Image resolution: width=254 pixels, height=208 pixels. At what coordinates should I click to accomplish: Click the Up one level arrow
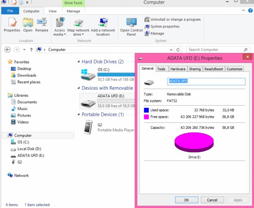tap(31, 50)
